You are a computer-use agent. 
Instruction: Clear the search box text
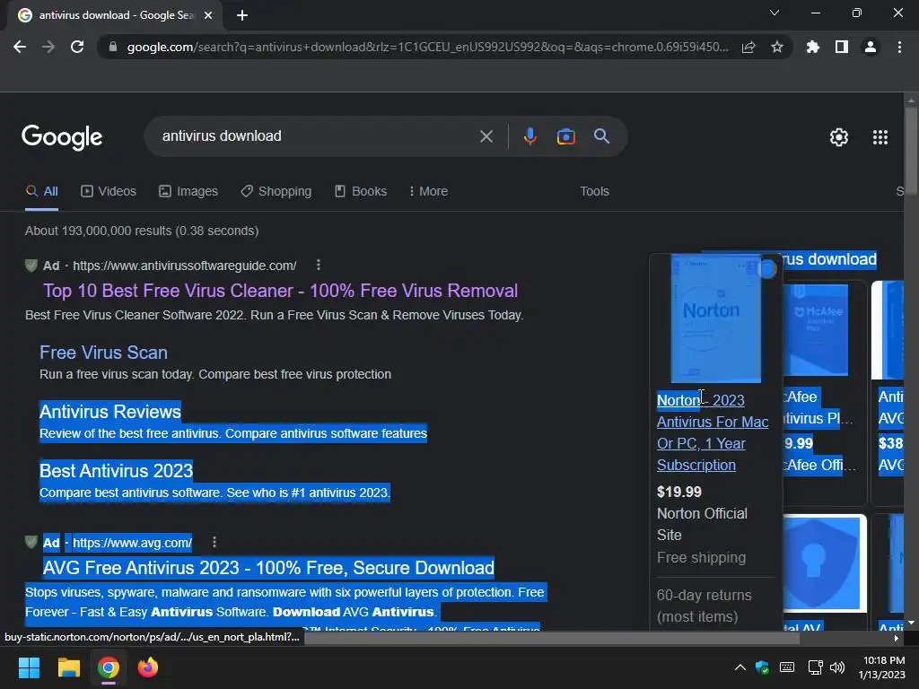pyautogui.click(x=486, y=136)
